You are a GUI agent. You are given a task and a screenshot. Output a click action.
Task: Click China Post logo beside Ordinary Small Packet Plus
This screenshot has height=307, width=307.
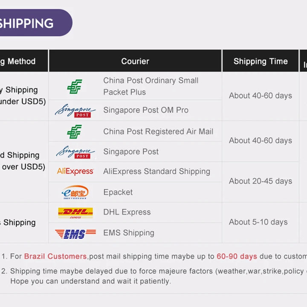pyautogui.click(x=75, y=87)
